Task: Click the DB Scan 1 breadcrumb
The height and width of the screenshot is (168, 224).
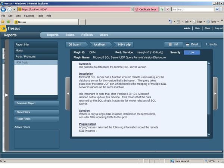Action: [76, 44]
